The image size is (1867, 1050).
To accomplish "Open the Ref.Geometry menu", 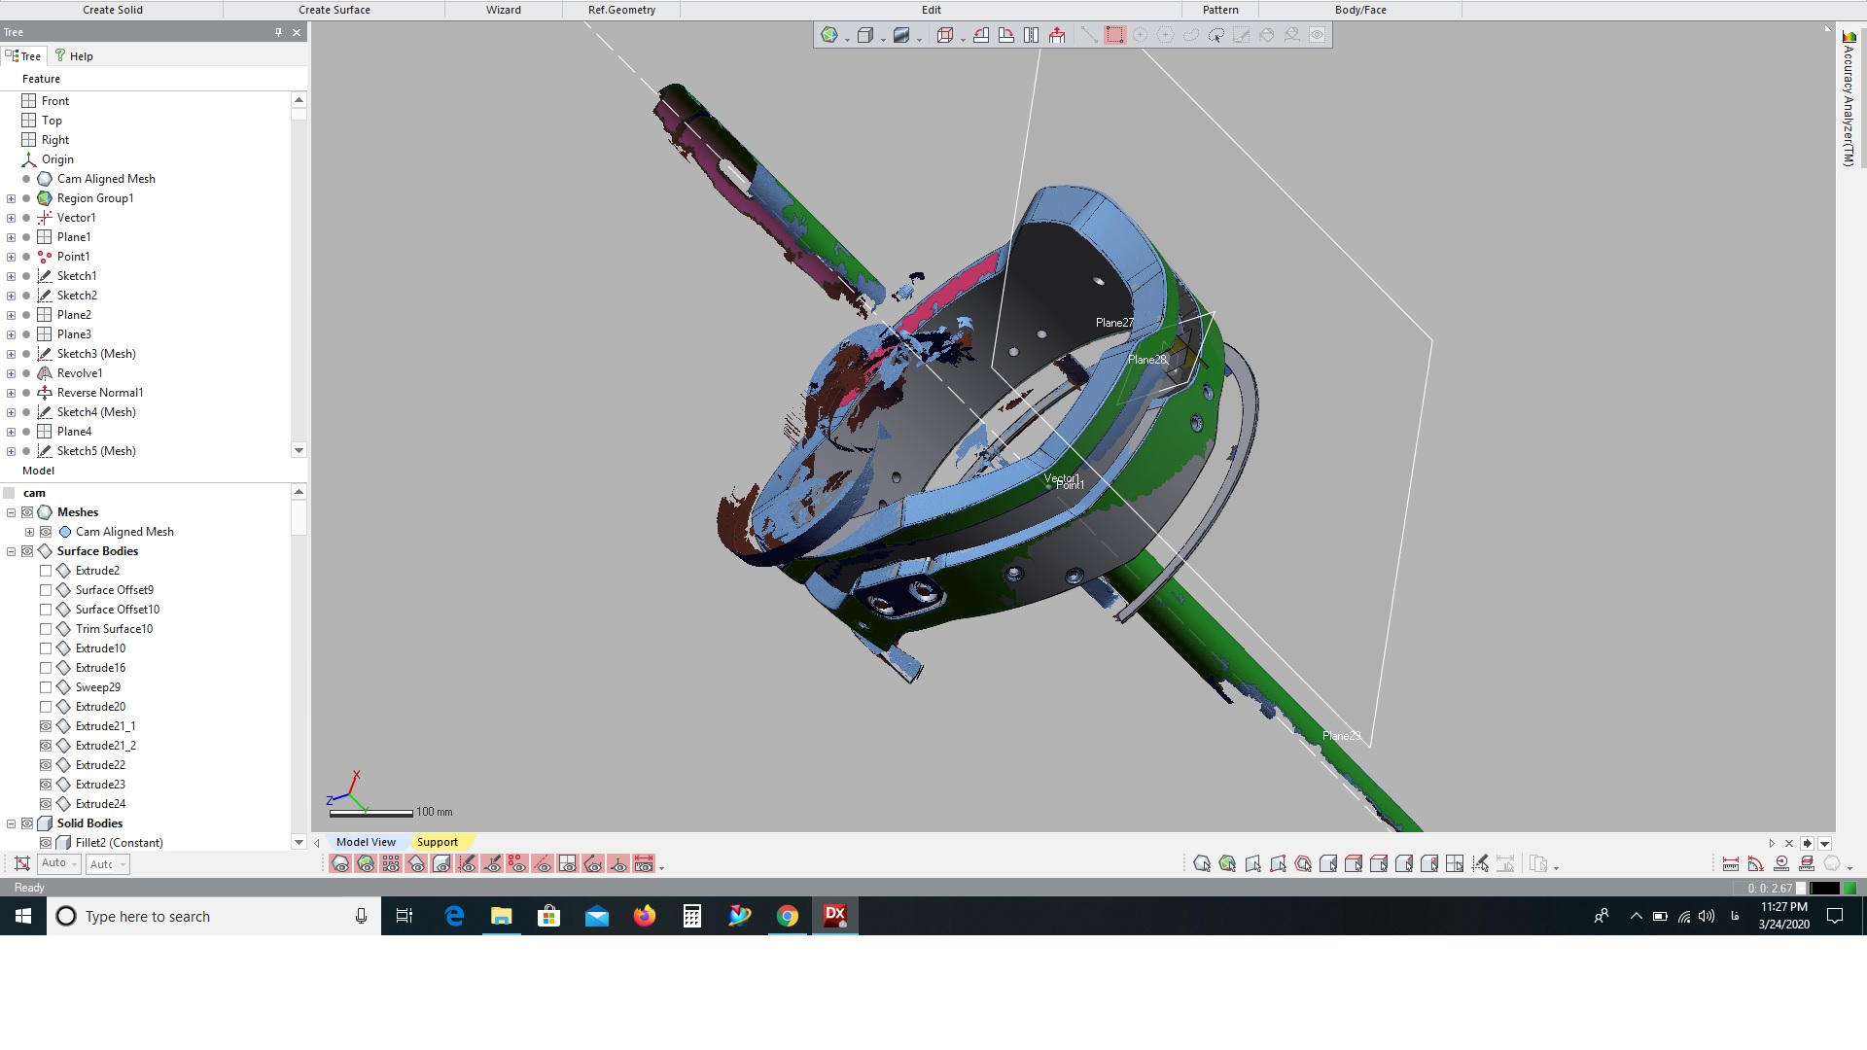I will click(x=621, y=10).
